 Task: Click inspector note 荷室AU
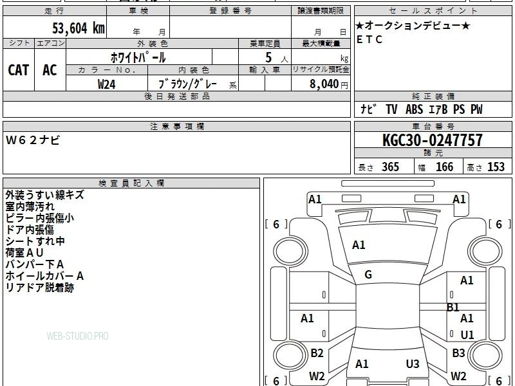coord(24,253)
